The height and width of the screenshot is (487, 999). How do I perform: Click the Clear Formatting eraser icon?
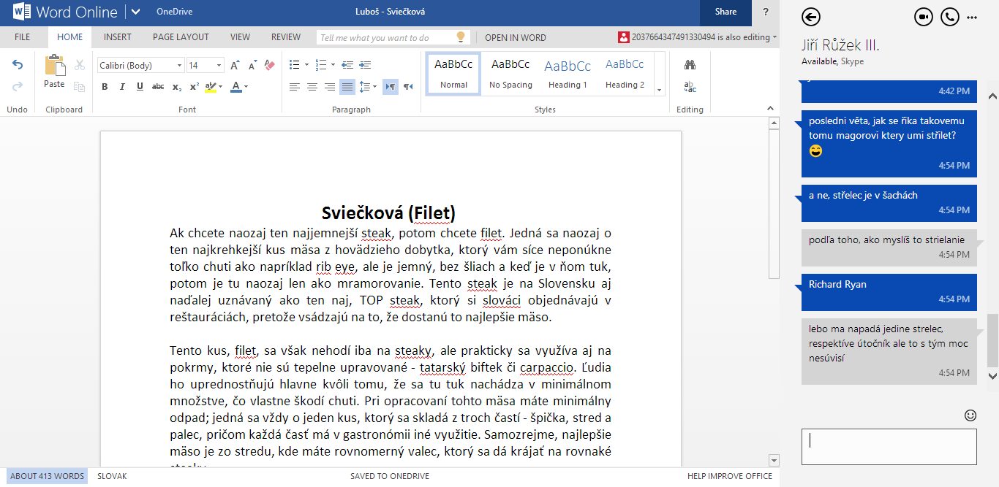[270, 65]
